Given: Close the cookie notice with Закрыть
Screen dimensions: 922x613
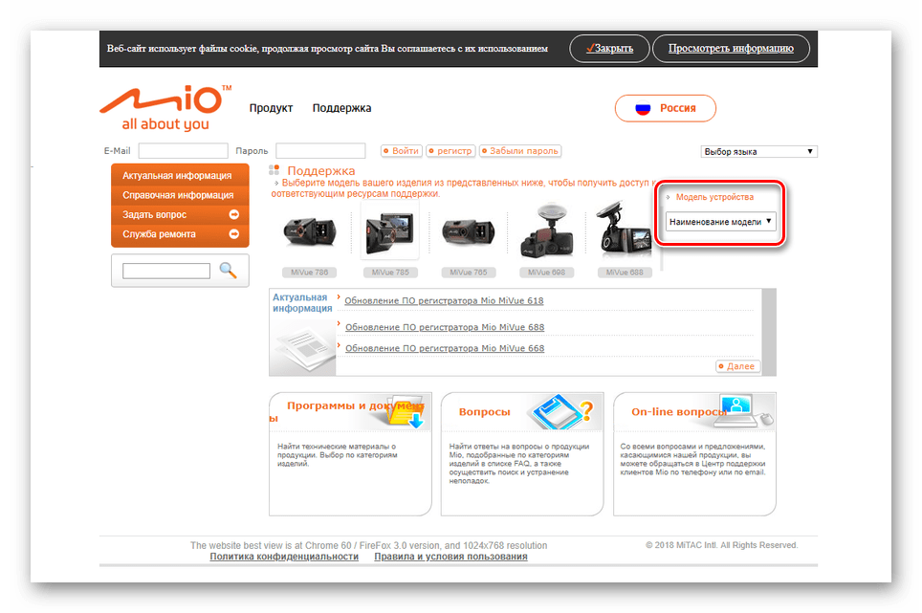Looking at the screenshot, I should click(x=608, y=48).
